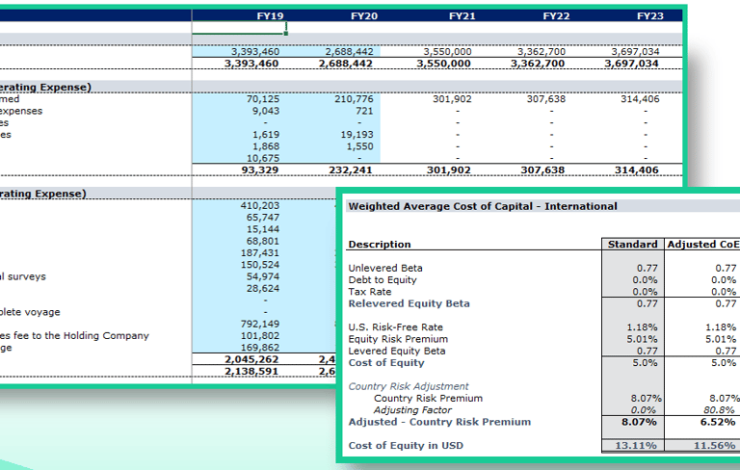Screen dimensions: 740x470
Task: Click the Unlevered Beta label
Action: click(x=385, y=268)
